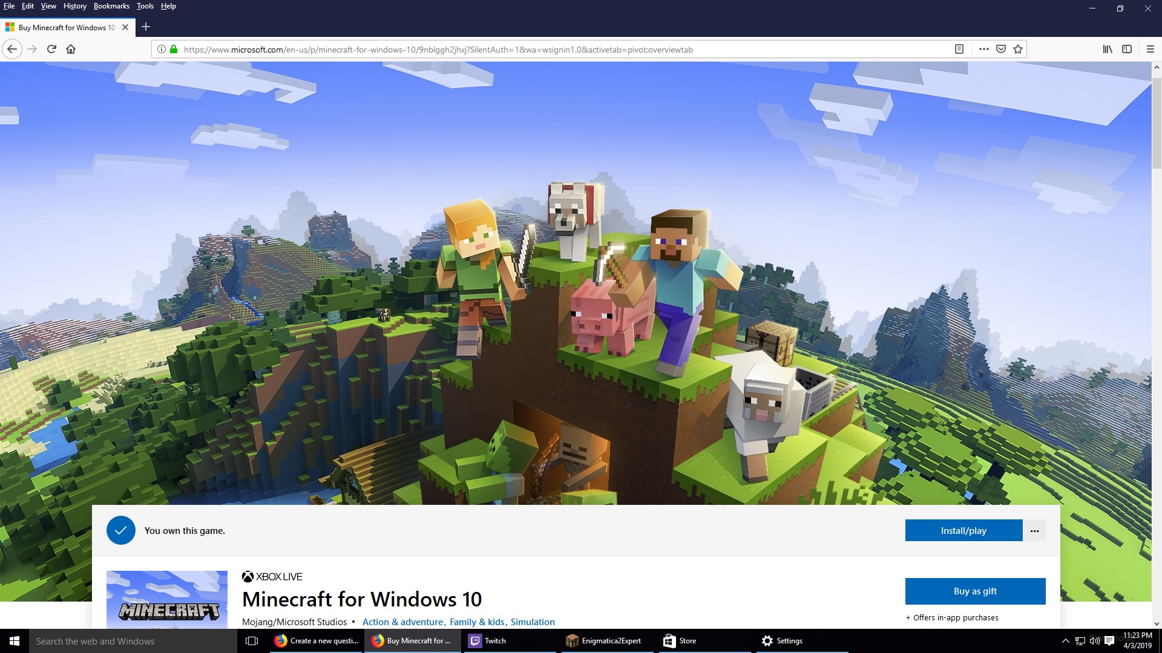
Task: Click the Family & kids genre link
Action: pyautogui.click(x=476, y=621)
